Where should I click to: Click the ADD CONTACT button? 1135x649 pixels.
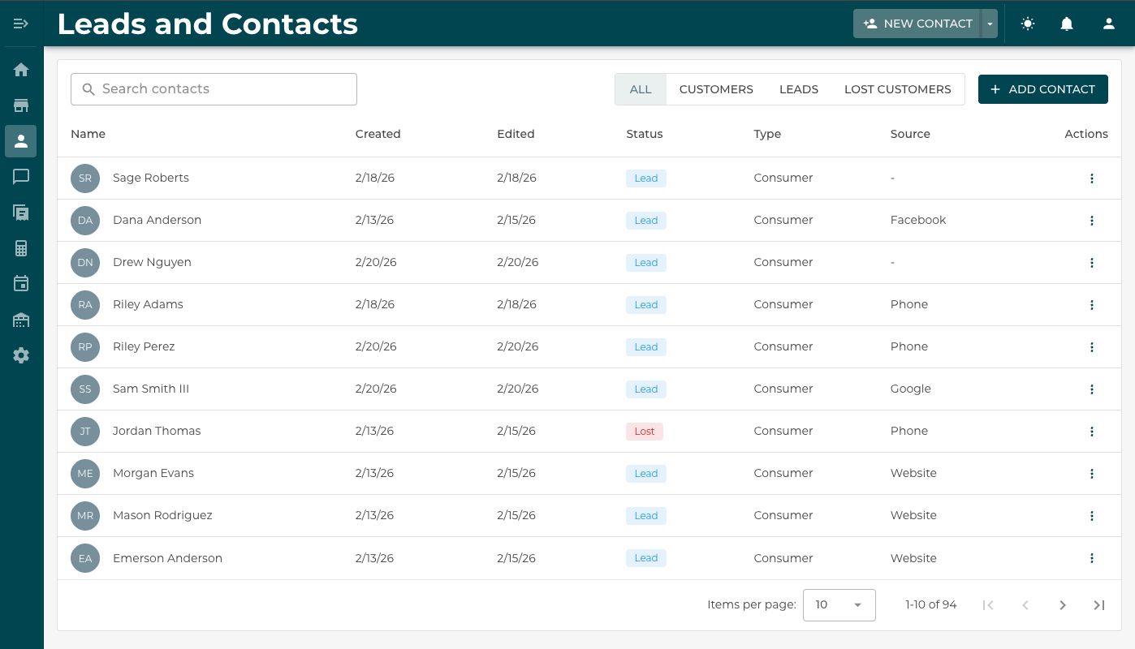click(1042, 89)
